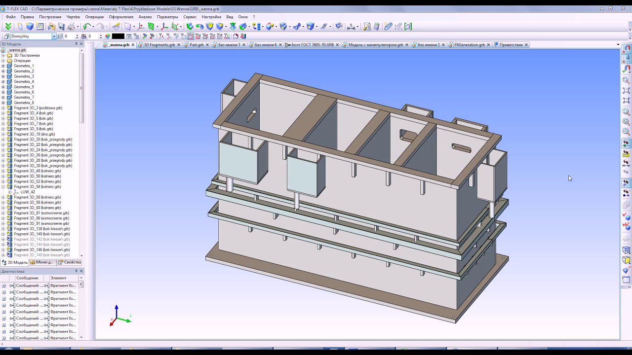Create a new document from toolbar
632x355 pixels.
[20, 27]
